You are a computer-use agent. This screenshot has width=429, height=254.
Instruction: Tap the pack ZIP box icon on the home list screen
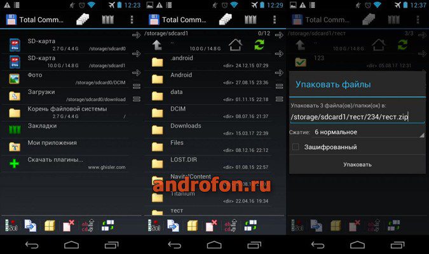[x=50, y=225]
